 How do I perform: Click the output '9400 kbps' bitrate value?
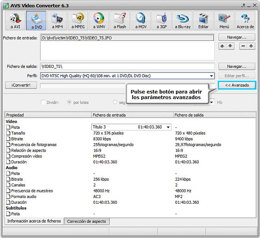(x=184, y=139)
